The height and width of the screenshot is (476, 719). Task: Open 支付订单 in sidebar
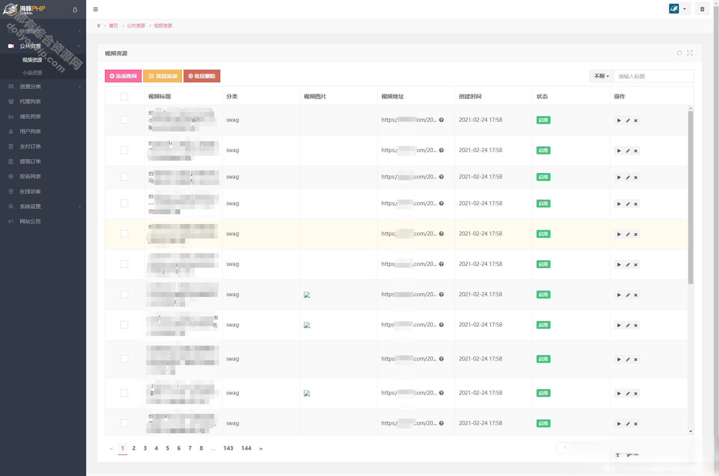(43, 146)
